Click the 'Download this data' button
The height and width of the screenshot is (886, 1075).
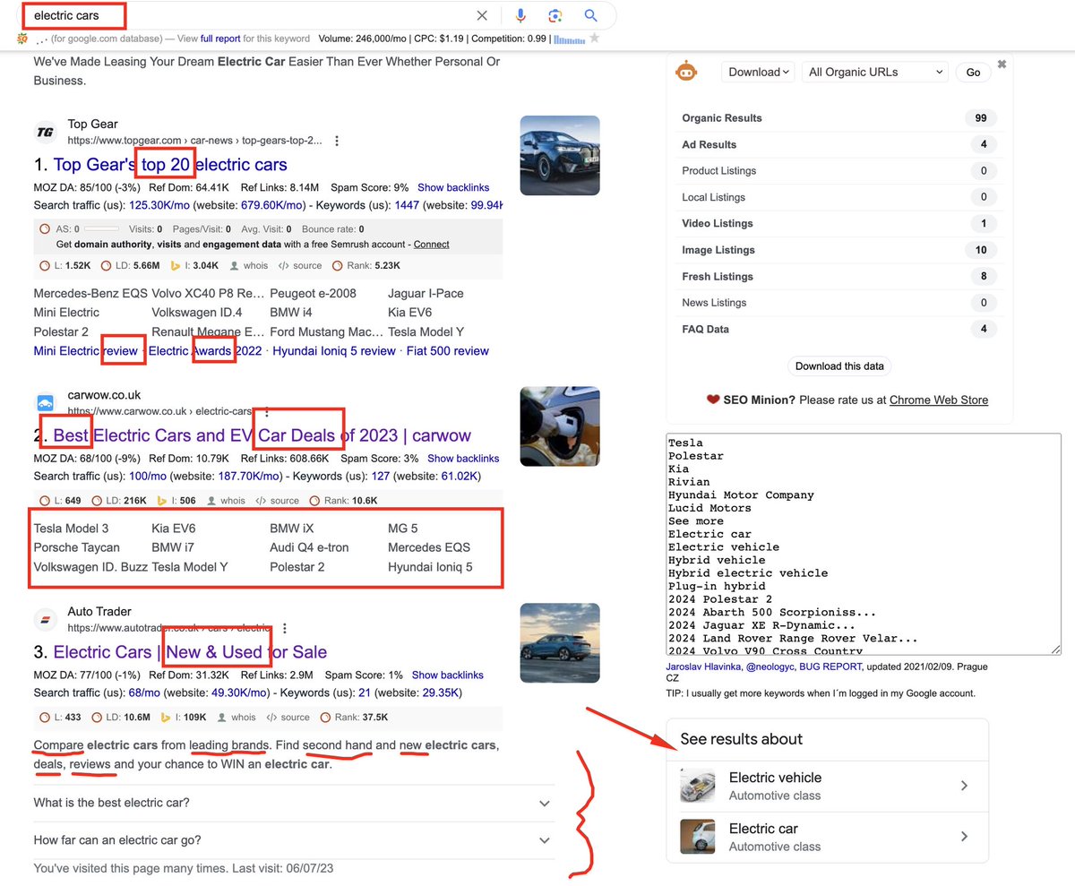(x=838, y=366)
